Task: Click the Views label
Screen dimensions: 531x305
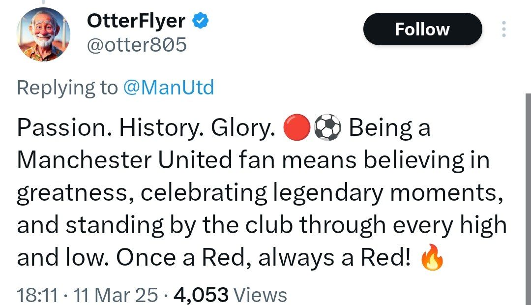Action: coord(261,295)
